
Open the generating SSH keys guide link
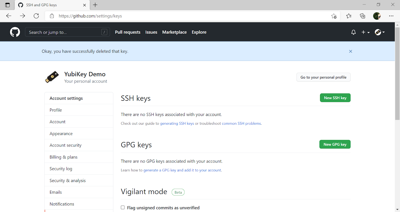(177, 123)
